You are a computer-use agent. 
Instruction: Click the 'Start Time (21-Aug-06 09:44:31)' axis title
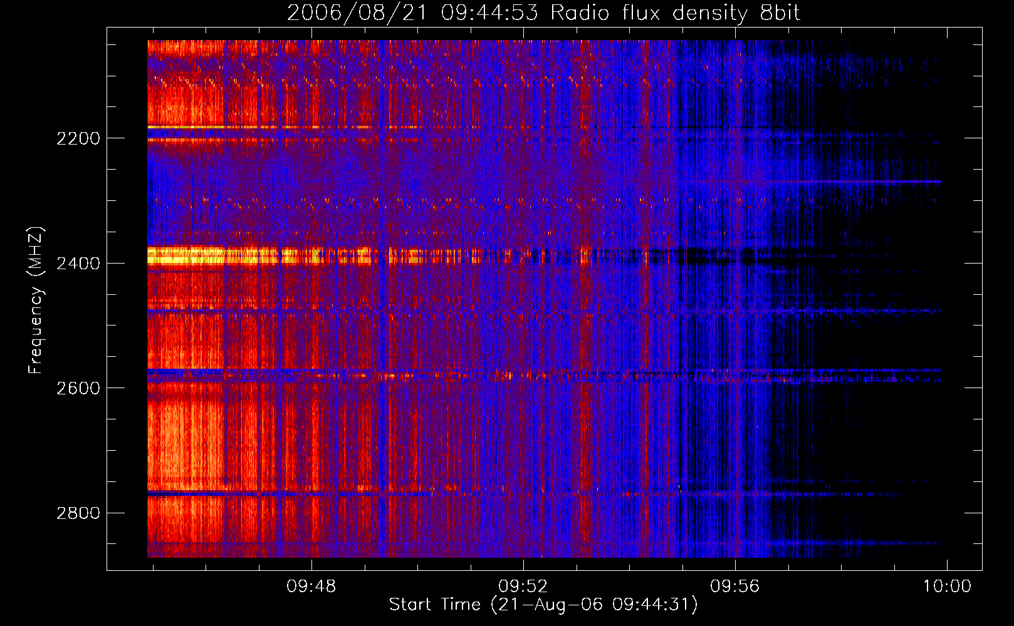(x=543, y=605)
